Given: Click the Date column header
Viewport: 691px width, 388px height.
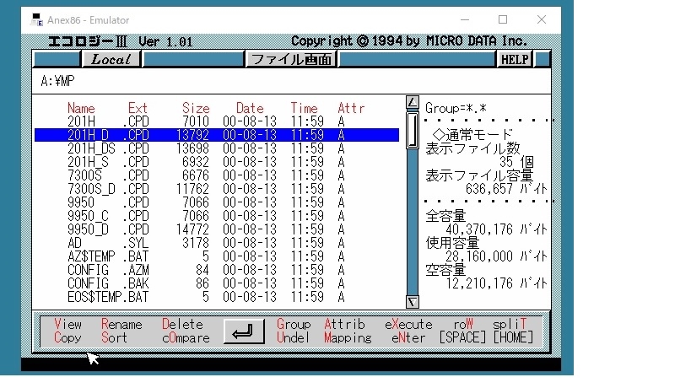Looking at the screenshot, I should 250,108.
